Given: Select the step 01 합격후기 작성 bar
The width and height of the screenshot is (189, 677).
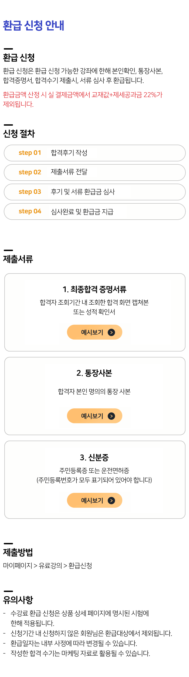Looking at the screenshot, I should tap(94, 153).
